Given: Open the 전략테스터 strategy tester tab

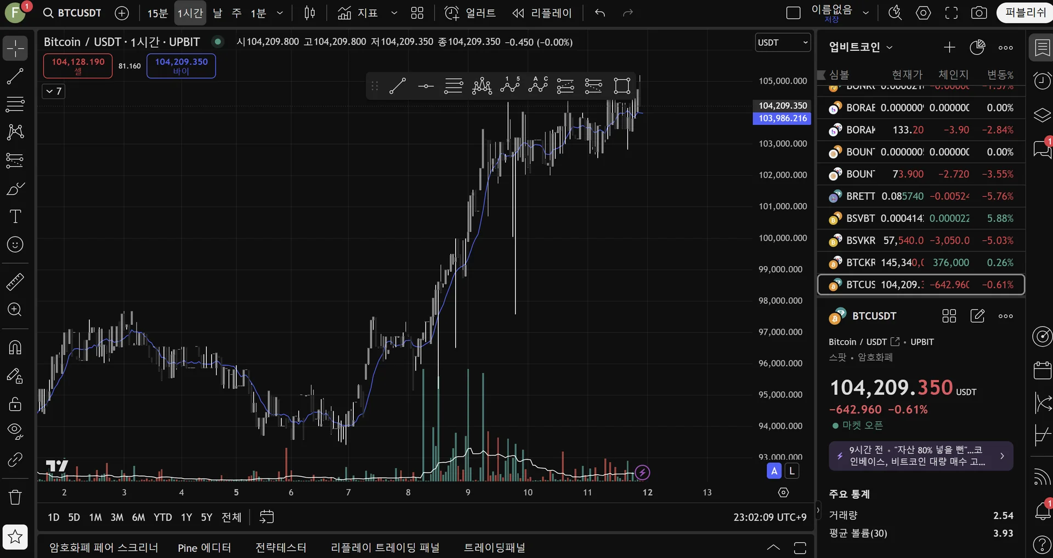Looking at the screenshot, I should coord(281,548).
